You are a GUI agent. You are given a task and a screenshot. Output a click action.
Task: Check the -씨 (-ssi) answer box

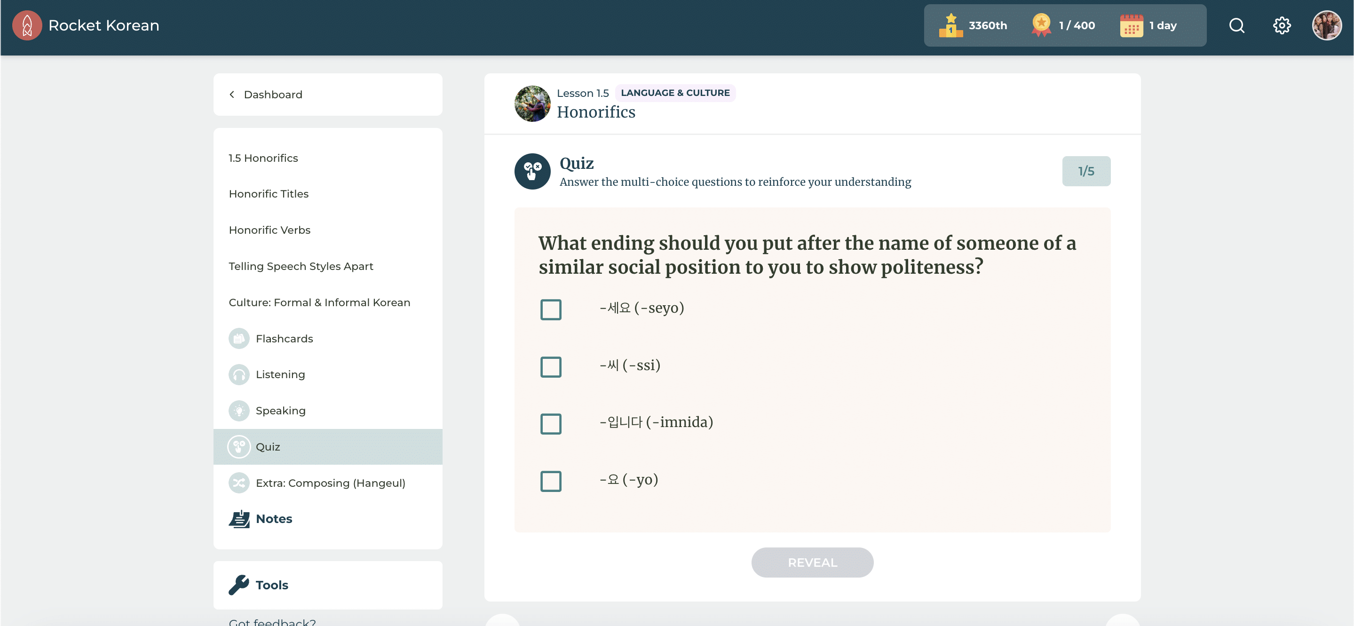click(550, 367)
